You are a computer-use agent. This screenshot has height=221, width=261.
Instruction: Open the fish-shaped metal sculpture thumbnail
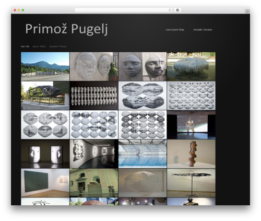45,96
